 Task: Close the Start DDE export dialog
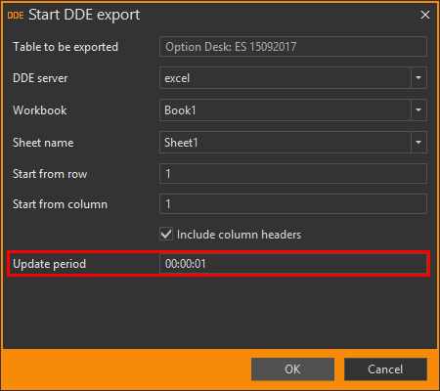click(425, 15)
